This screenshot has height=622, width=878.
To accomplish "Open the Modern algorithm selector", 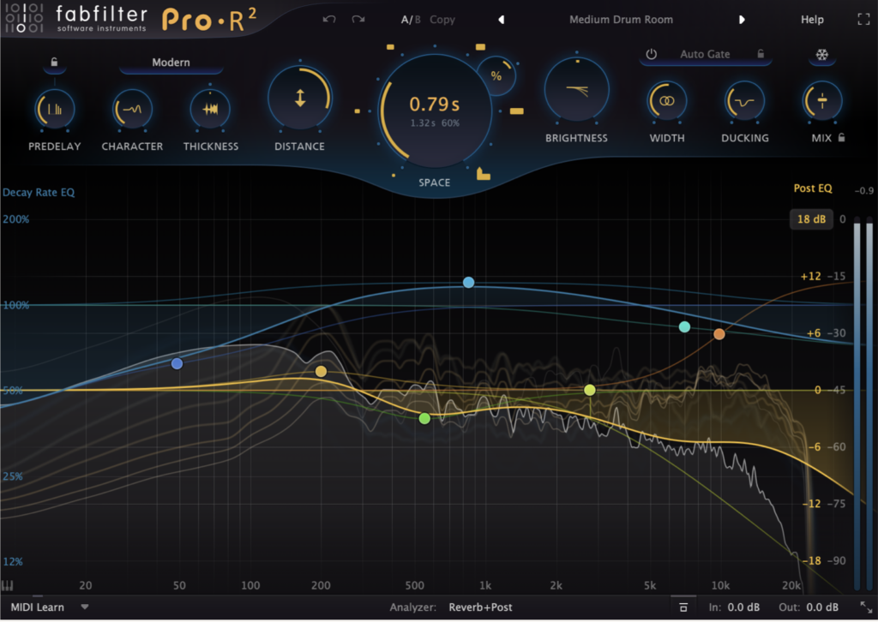I will pyautogui.click(x=170, y=62).
